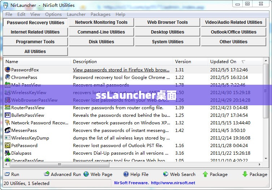The image size is (272, 190).
Task: Open the www.nirsoft.net link
Action: point(173,183)
